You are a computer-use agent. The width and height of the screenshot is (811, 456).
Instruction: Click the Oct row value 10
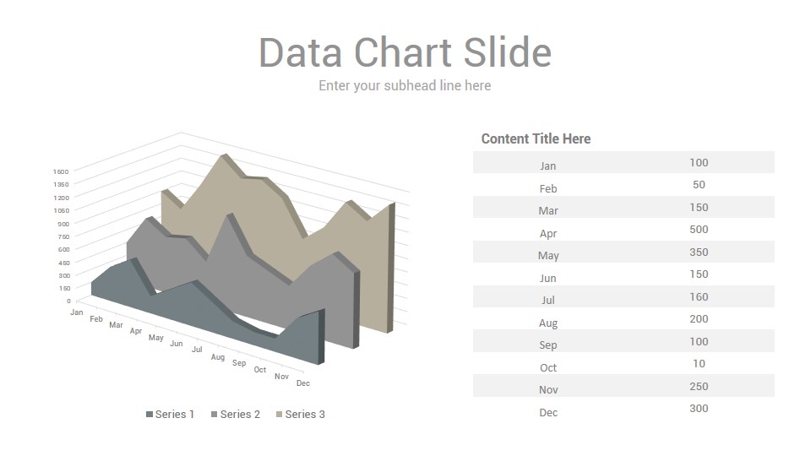point(699,363)
